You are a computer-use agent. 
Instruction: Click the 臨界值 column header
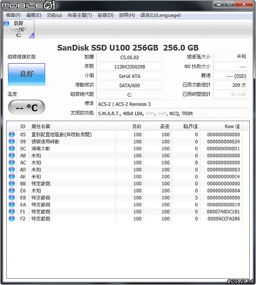186,126
